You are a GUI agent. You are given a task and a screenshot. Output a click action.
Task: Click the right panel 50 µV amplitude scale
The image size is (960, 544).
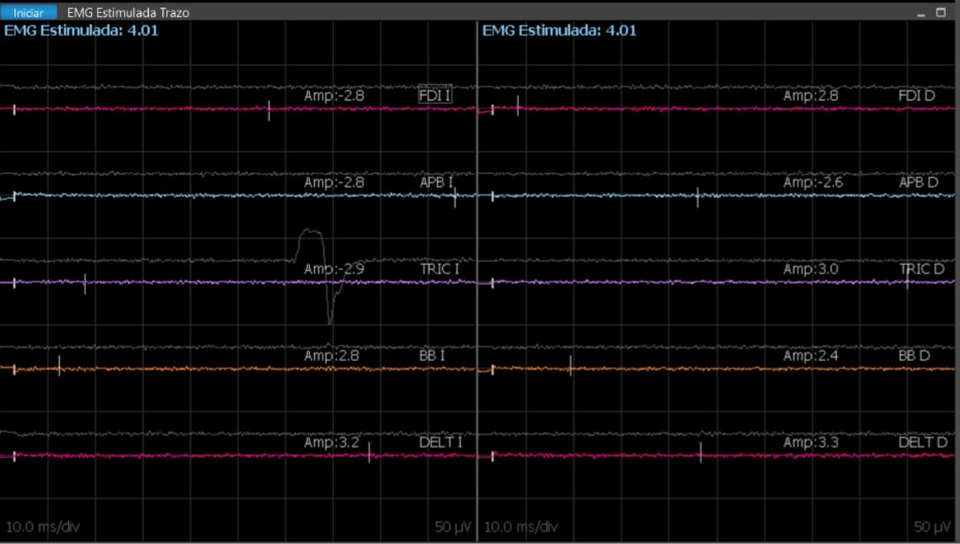point(933,527)
